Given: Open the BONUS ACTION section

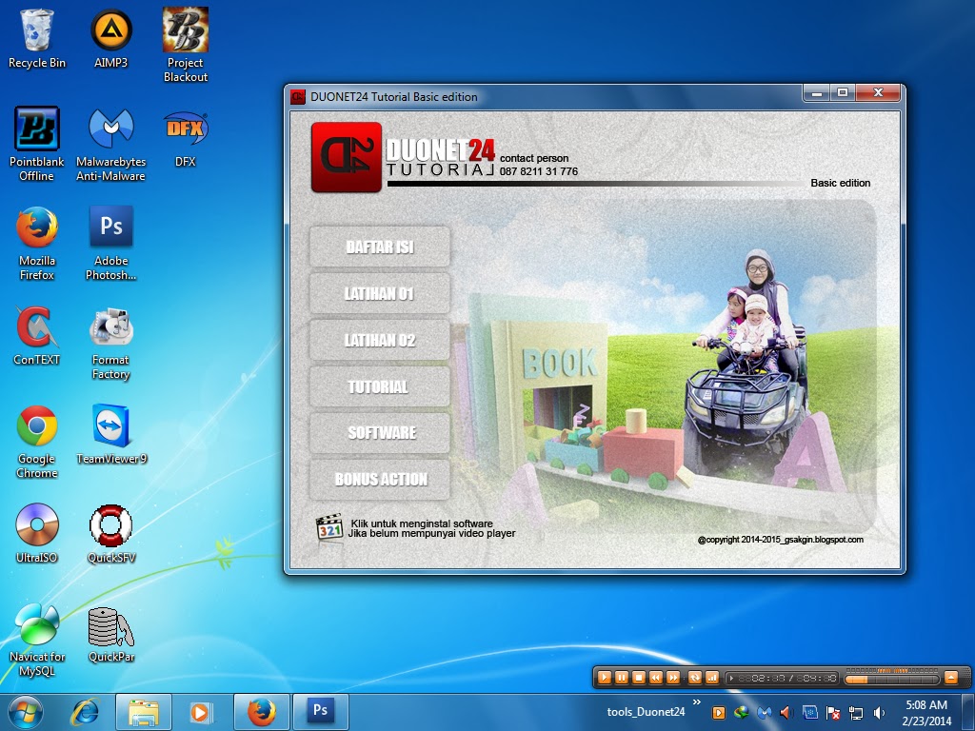Looking at the screenshot, I should [x=379, y=480].
